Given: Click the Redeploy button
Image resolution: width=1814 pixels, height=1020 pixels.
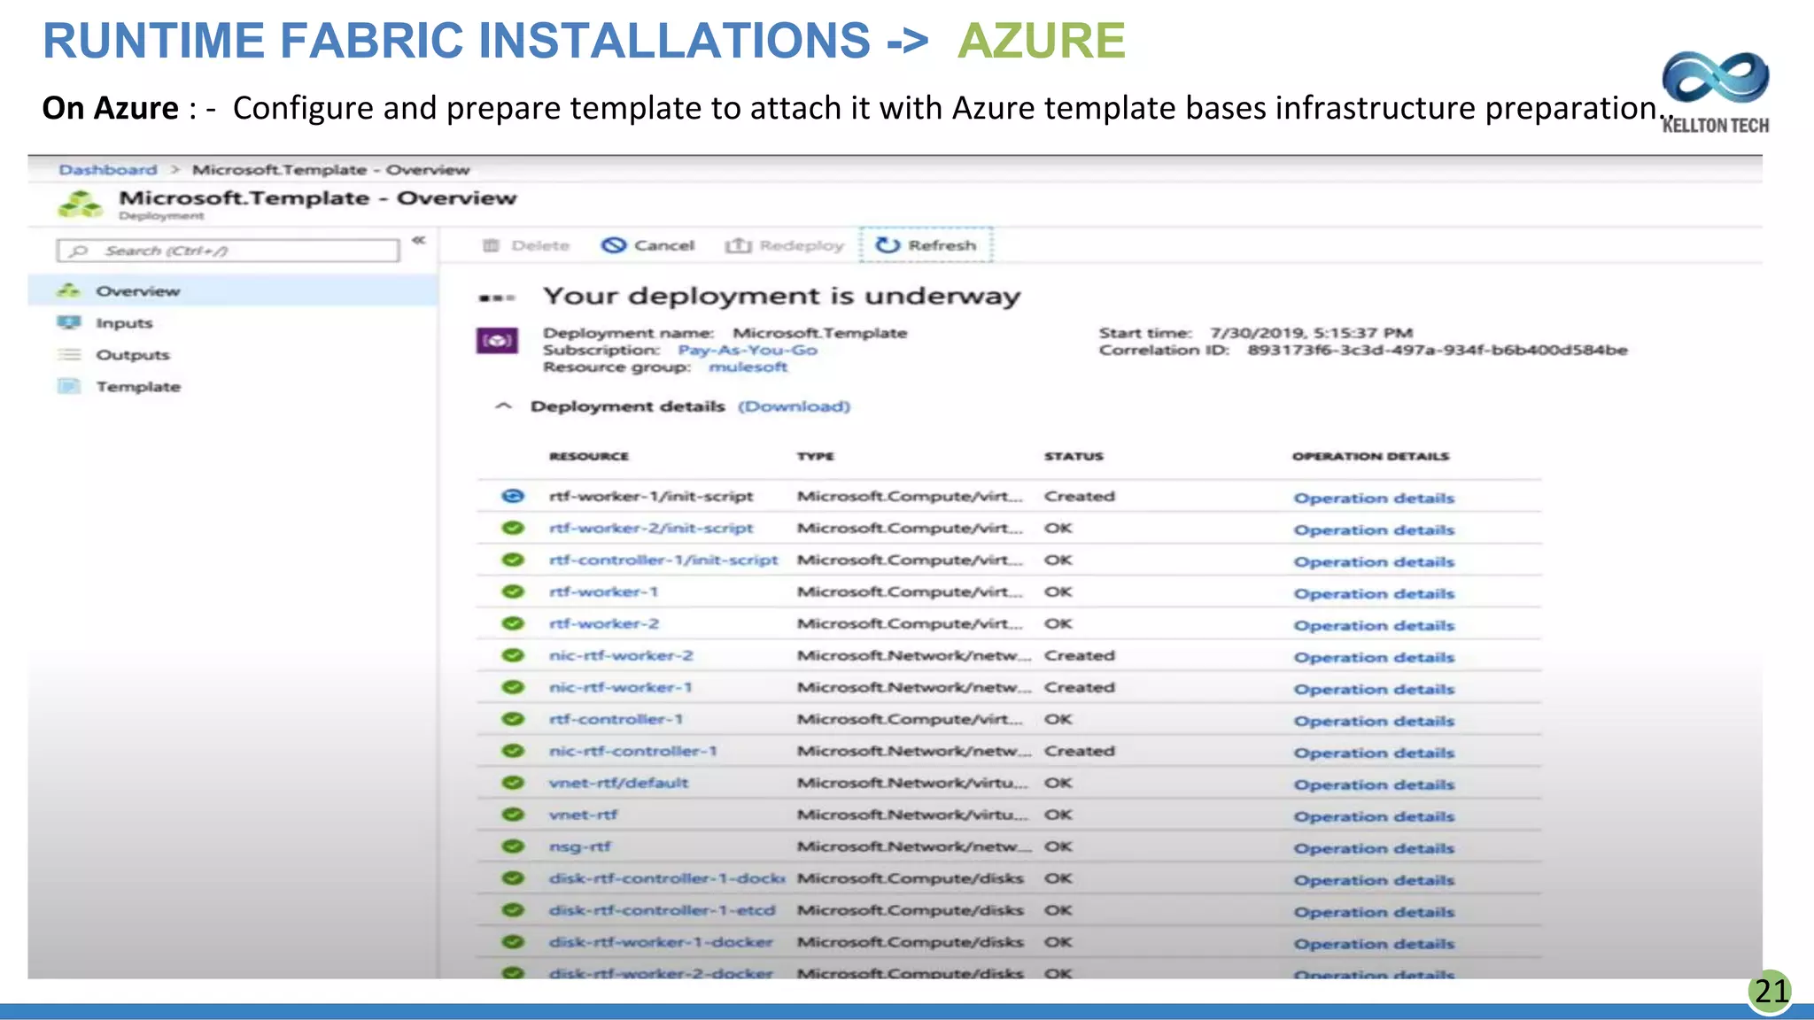Looking at the screenshot, I should 785,245.
